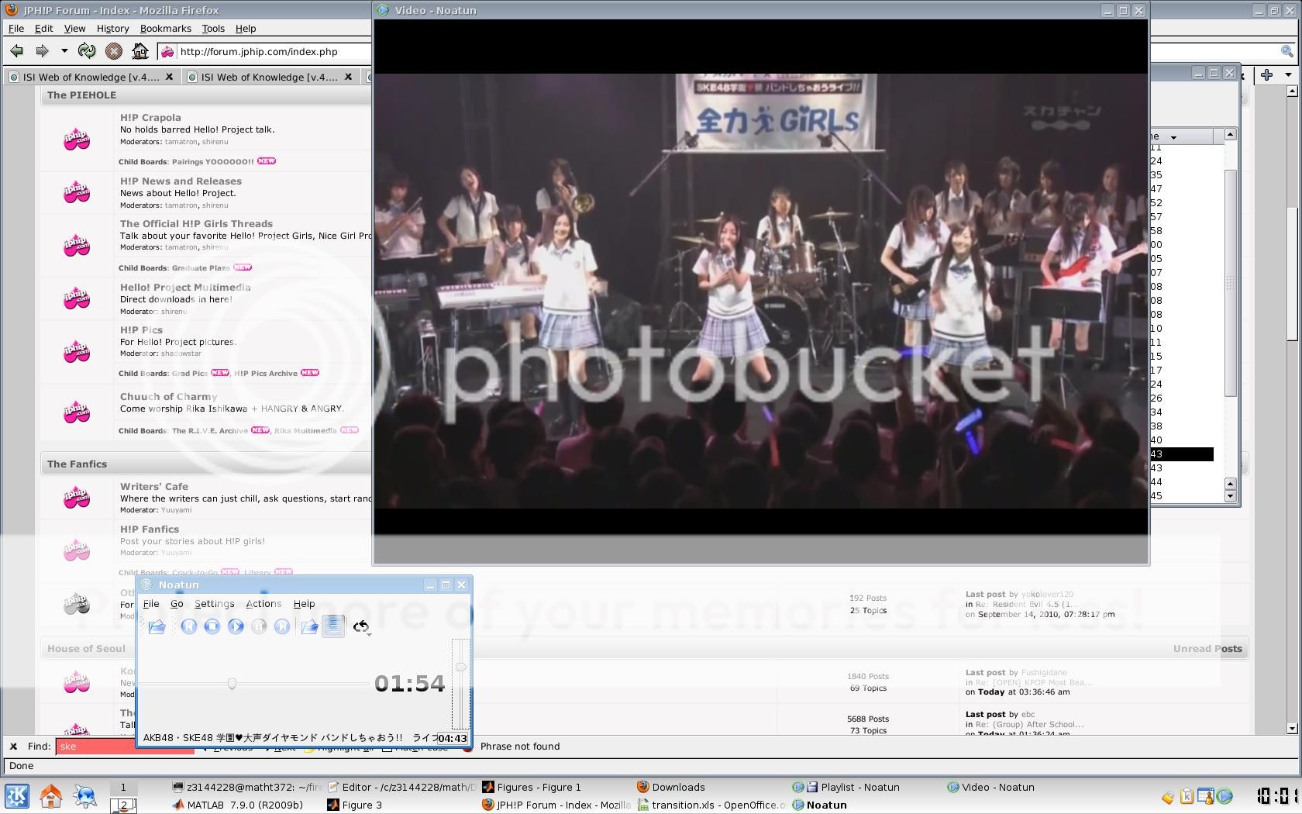This screenshot has width=1302, height=814.
Task: Open the Actions menu in Noatun
Action: click(x=263, y=604)
